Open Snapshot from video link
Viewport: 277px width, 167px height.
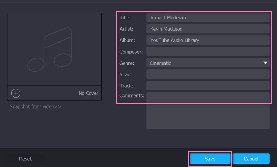(35, 106)
